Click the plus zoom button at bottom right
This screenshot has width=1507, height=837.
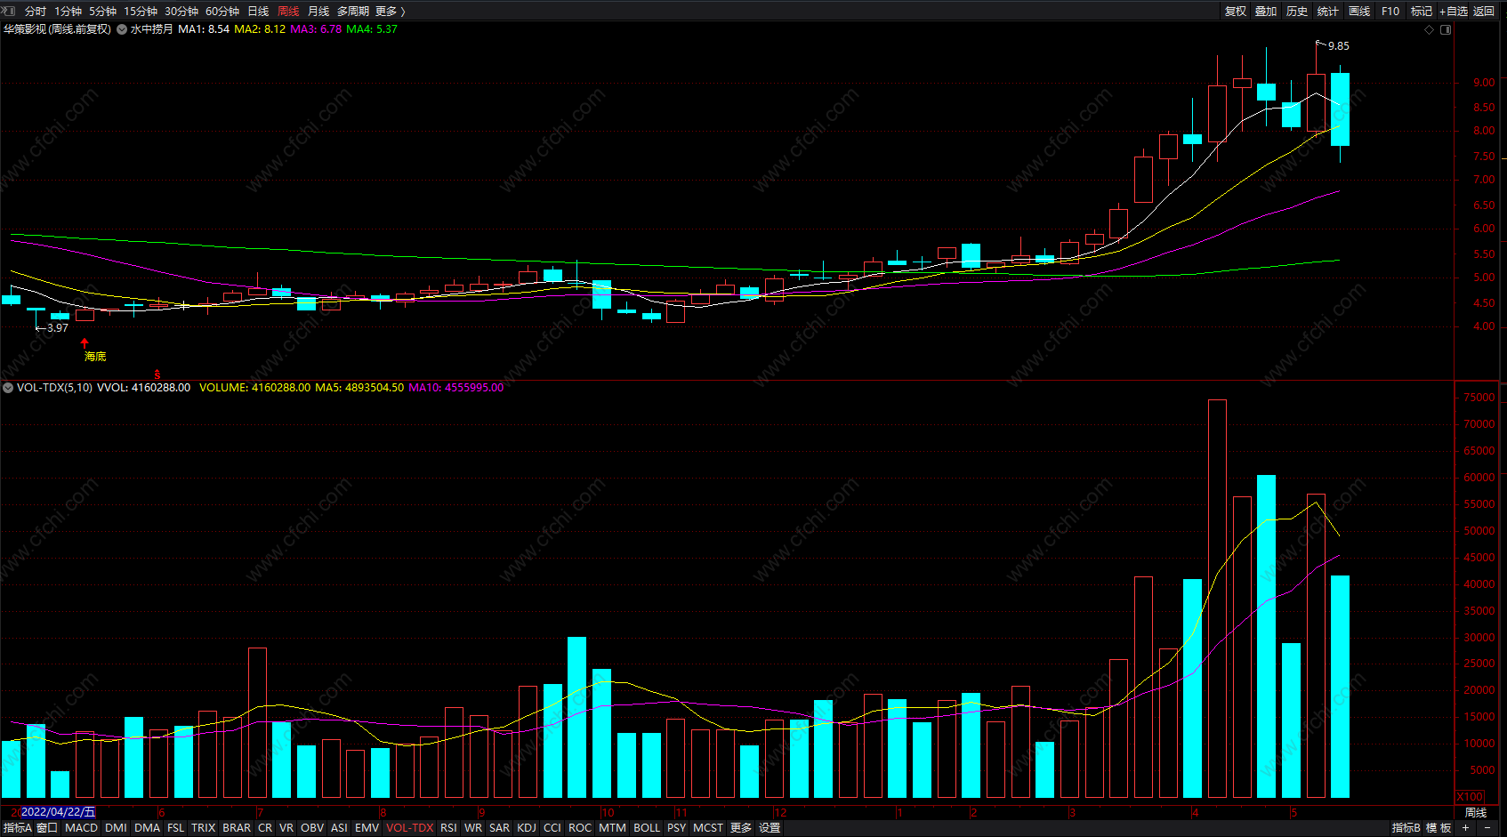tap(1465, 828)
